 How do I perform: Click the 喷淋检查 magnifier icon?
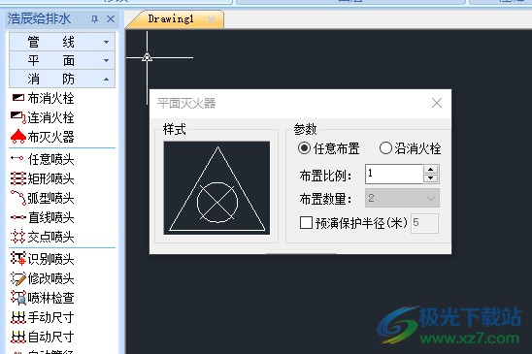click(18, 298)
